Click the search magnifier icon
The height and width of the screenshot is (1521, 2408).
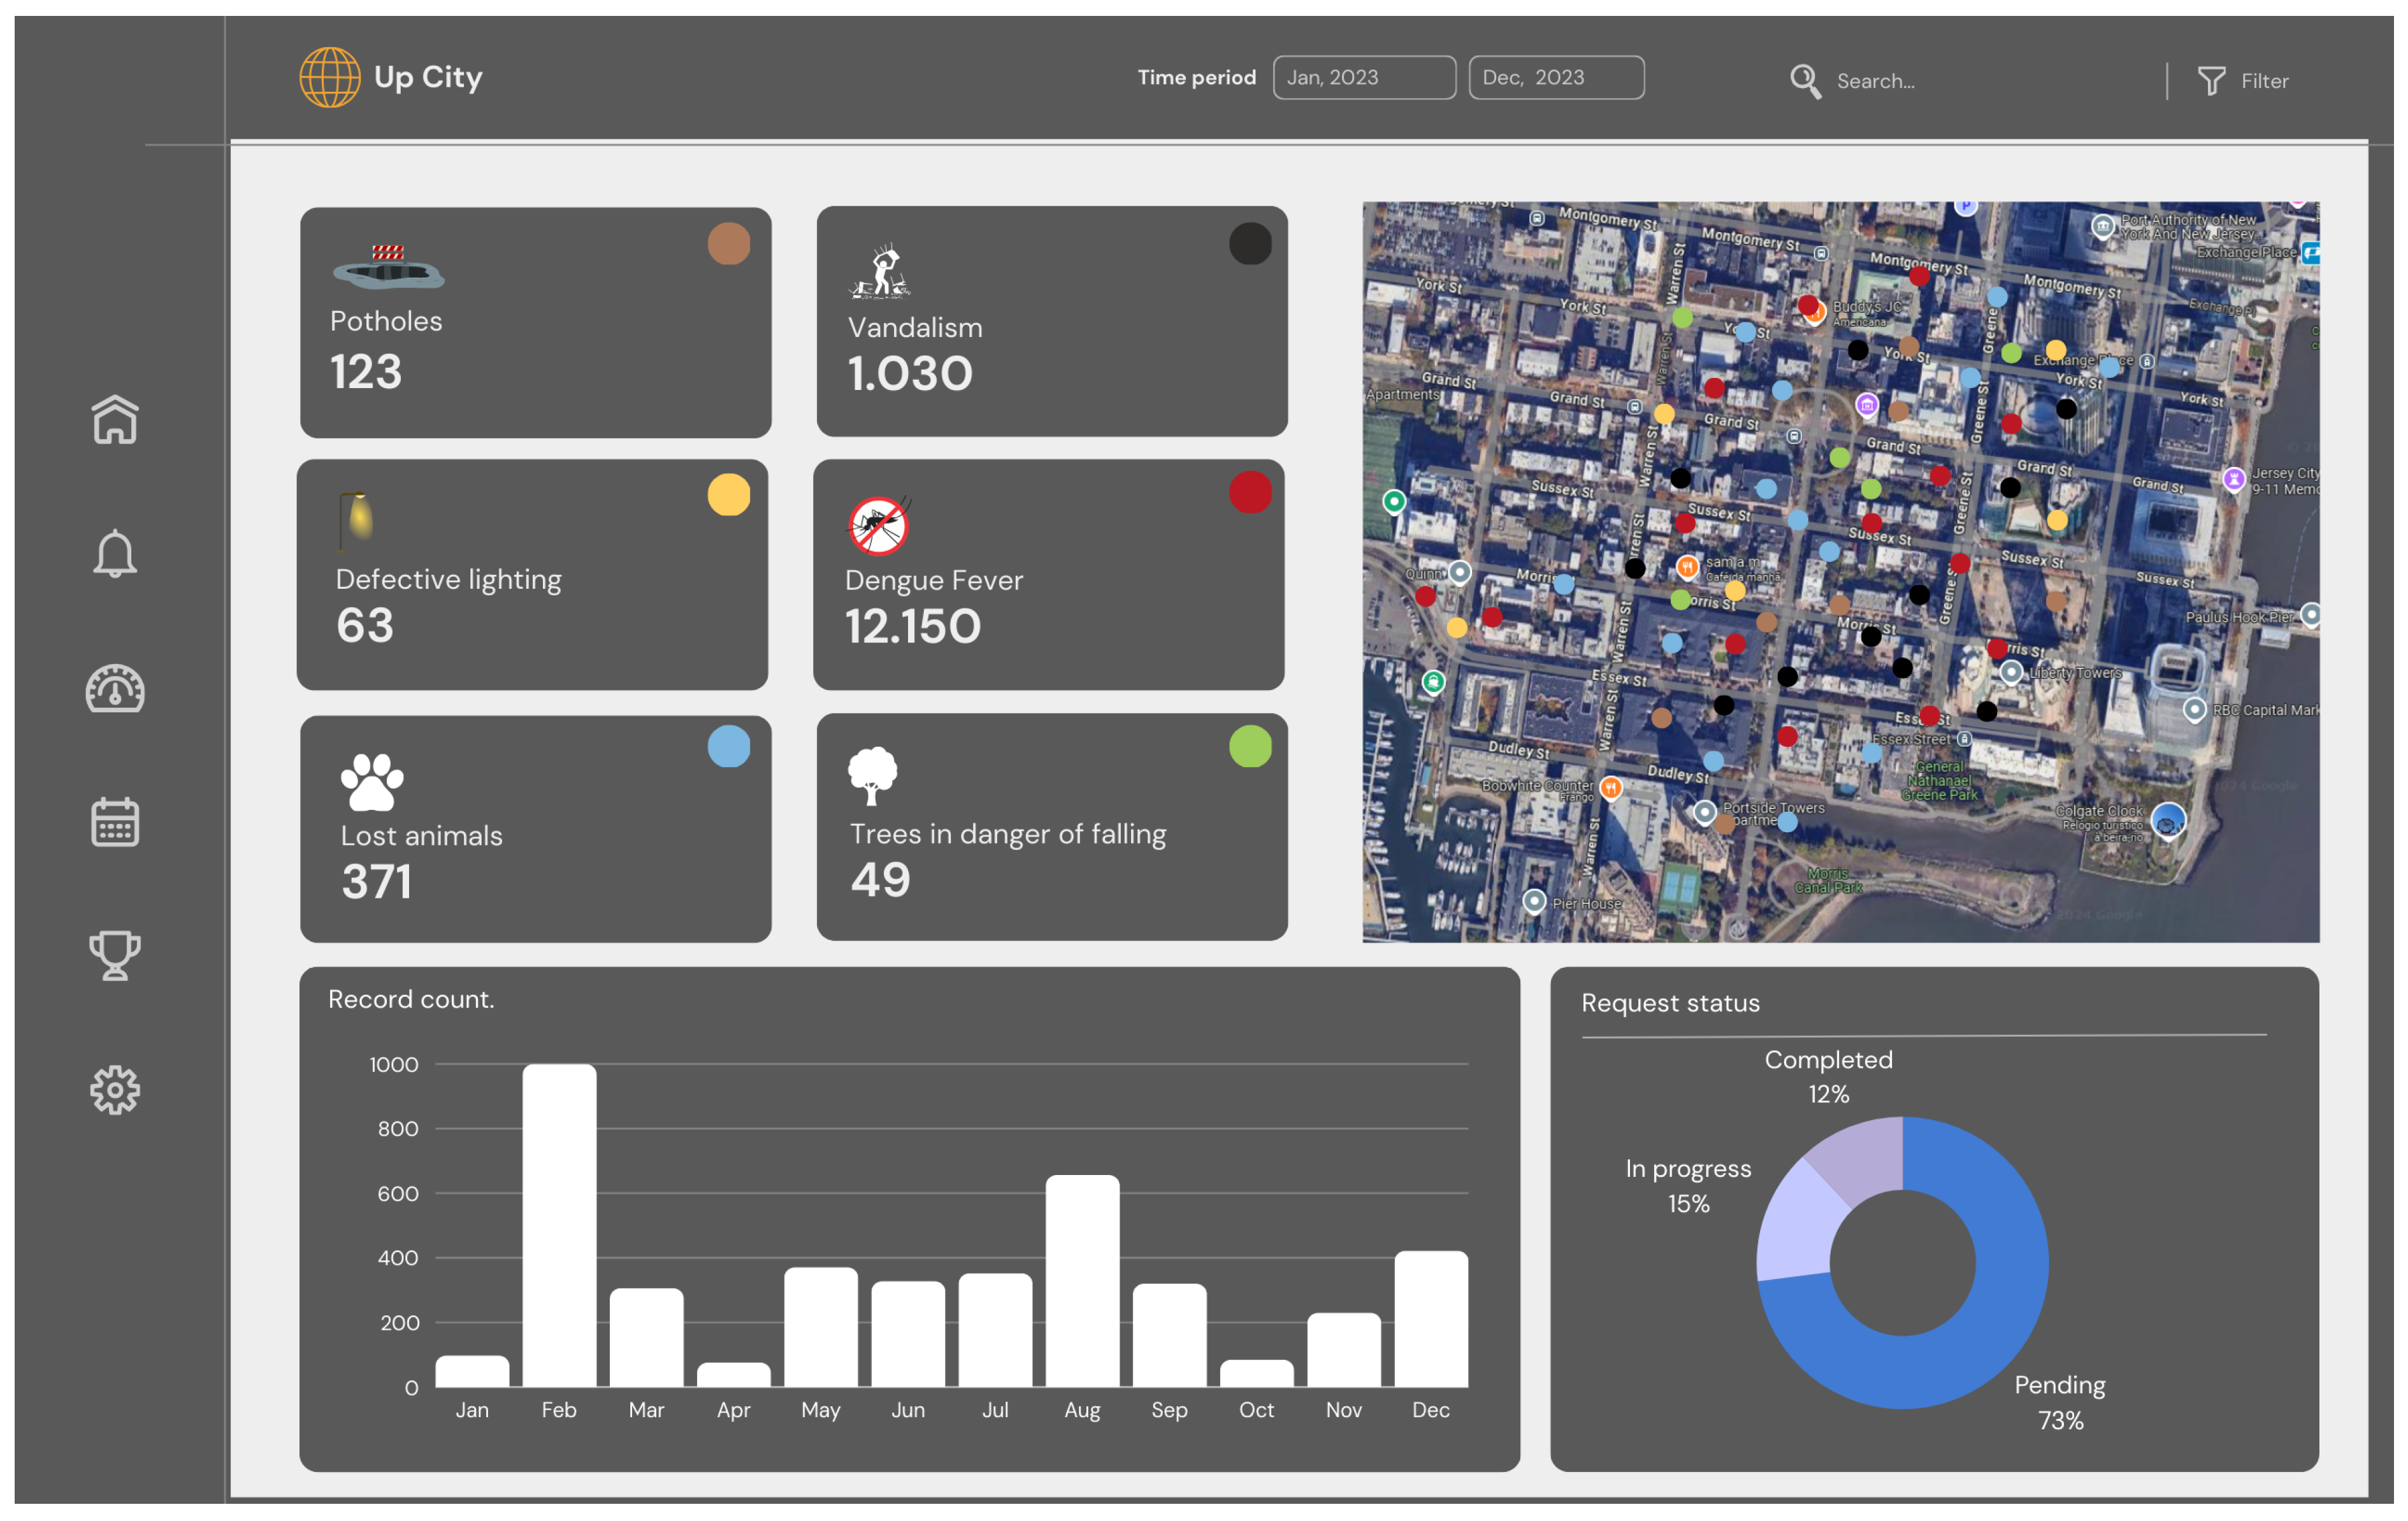click(1805, 81)
